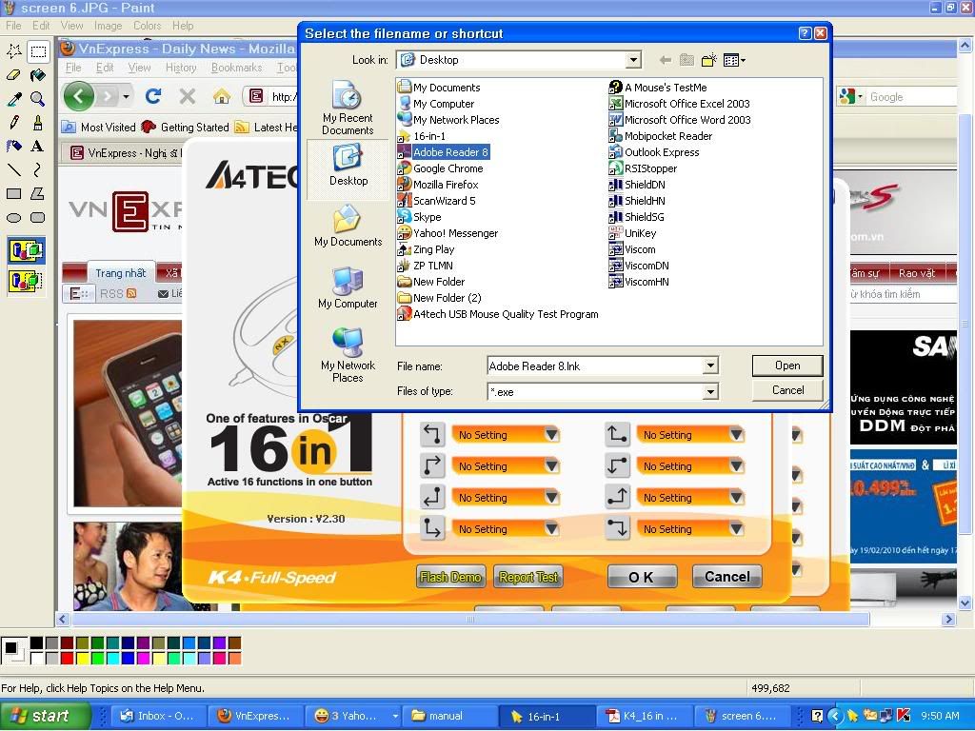The image size is (975, 731).
Task: Click the Windows start button
Action: pyautogui.click(x=45, y=716)
